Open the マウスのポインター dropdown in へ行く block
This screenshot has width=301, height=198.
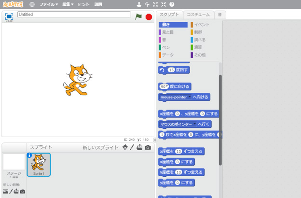pos(195,124)
